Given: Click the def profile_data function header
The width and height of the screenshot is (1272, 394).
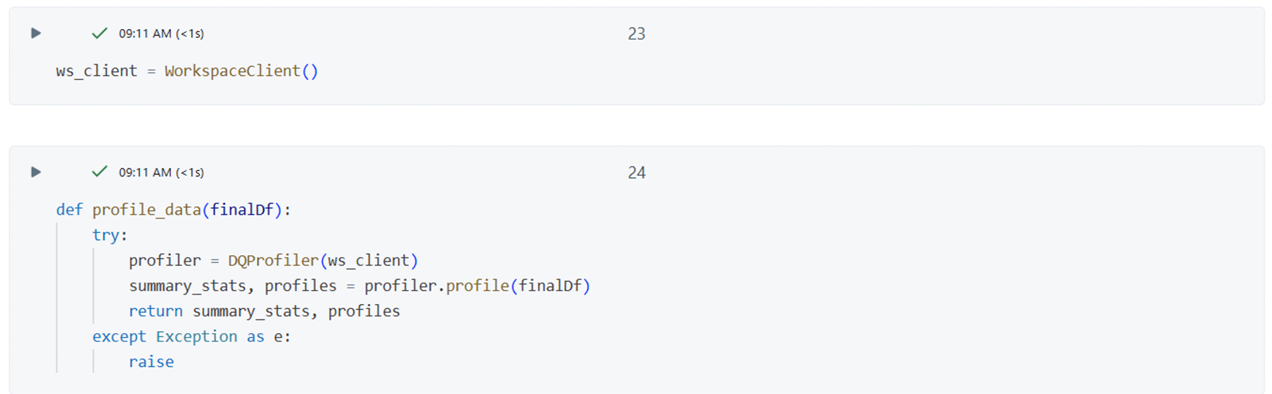Looking at the screenshot, I should 147,210.
